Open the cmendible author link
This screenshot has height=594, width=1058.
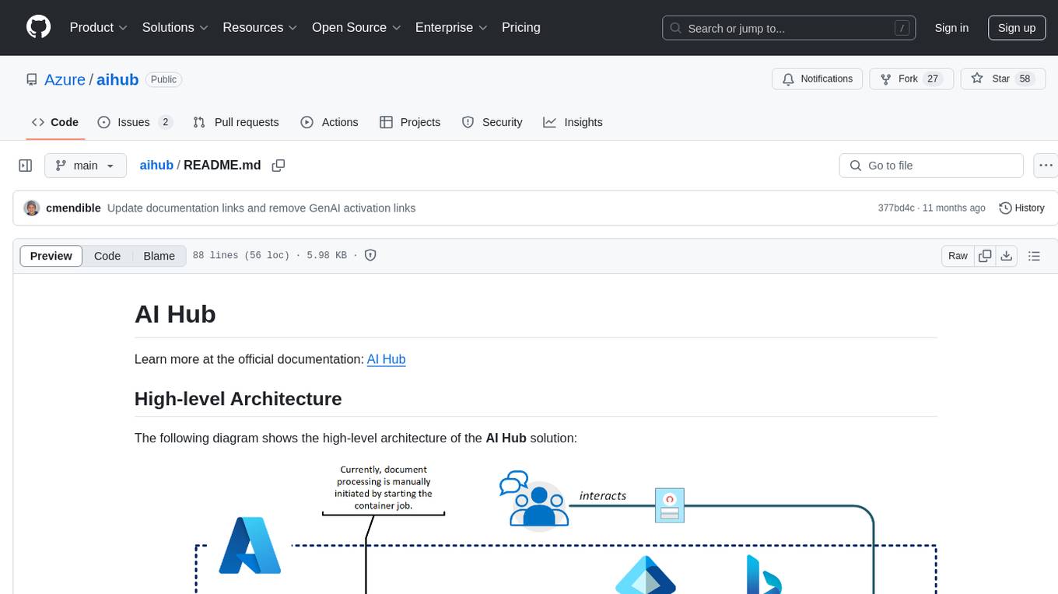pyautogui.click(x=74, y=208)
